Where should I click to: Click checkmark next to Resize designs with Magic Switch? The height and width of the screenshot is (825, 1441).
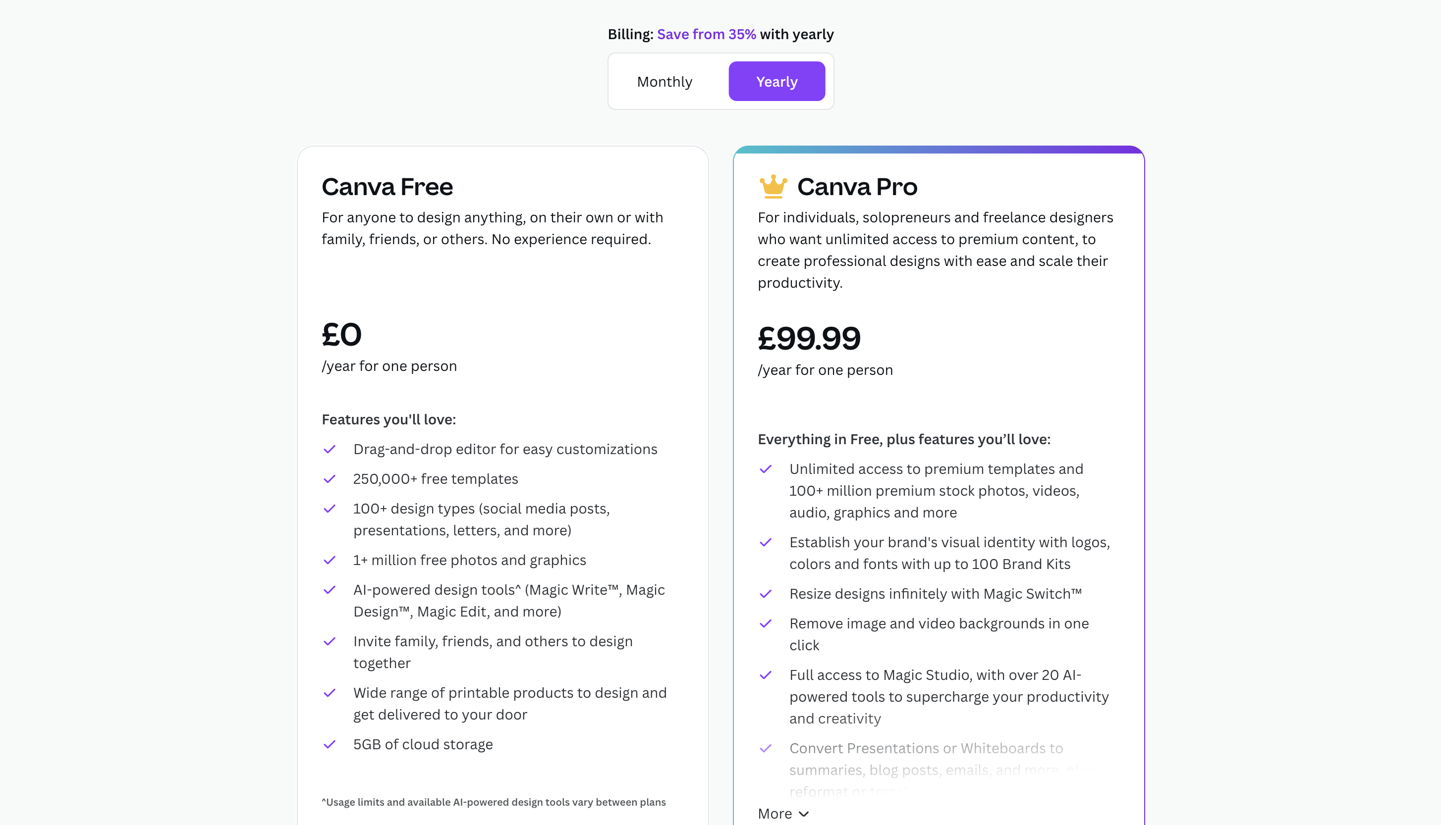pyautogui.click(x=765, y=594)
